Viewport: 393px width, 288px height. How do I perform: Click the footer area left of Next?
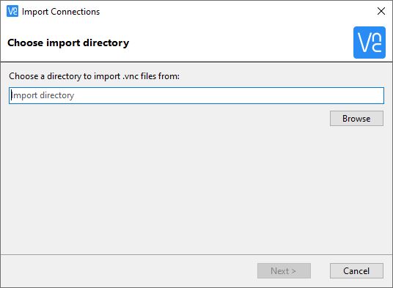pyautogui.click(x=128, y=270)
